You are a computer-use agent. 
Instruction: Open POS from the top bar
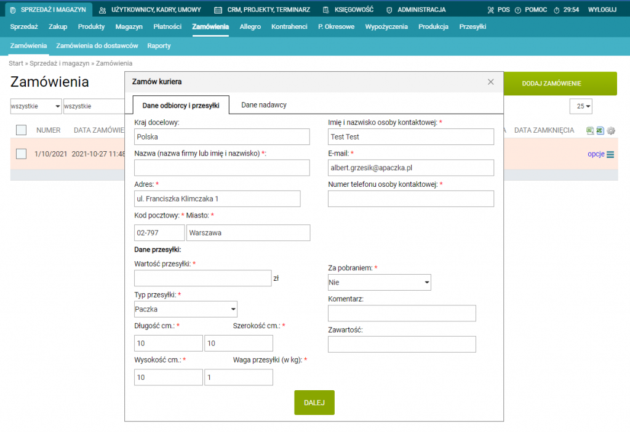pyautogui.click(x=498, y=10)
